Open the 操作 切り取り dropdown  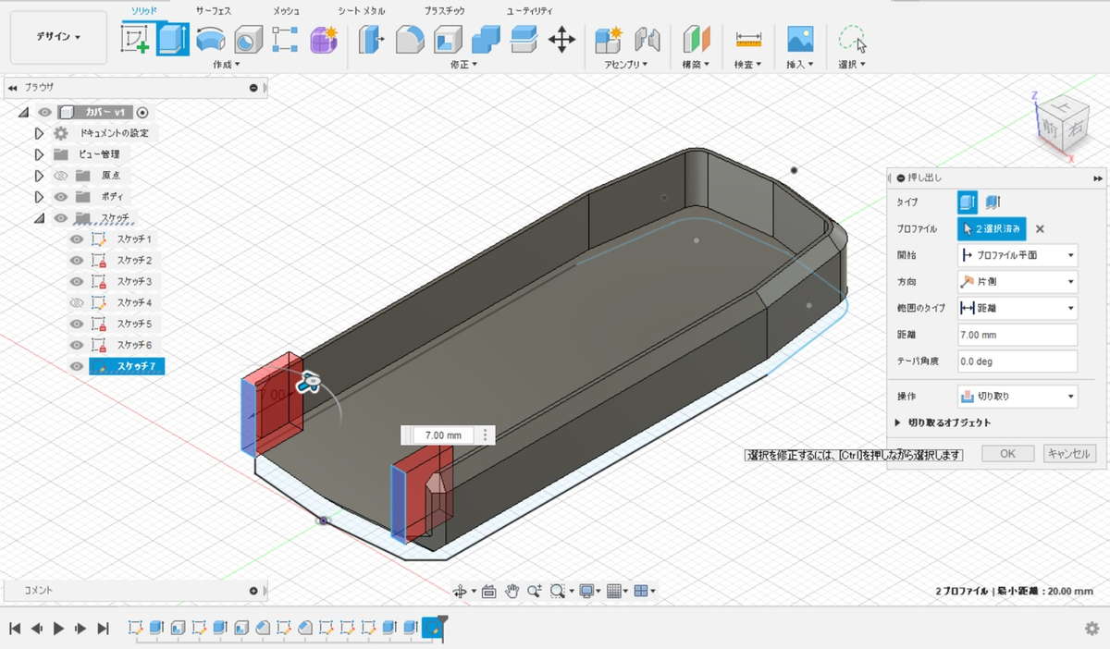pyautogui.click(x=1017, y=397)
